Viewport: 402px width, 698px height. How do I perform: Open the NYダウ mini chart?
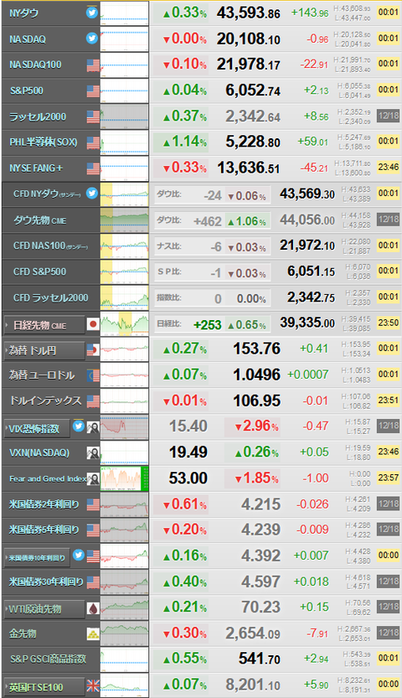pyautogui.click(x=125, y=13)
